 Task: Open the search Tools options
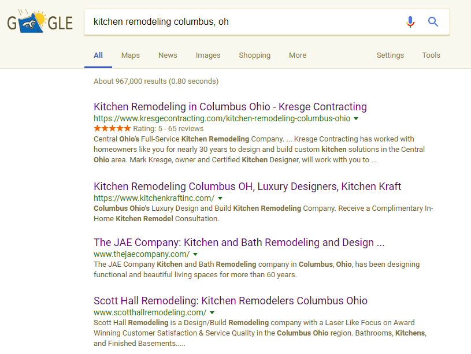click(431, 55)
